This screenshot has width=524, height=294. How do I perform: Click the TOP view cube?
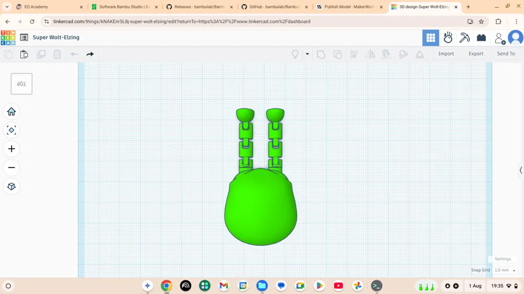[21, 84]
